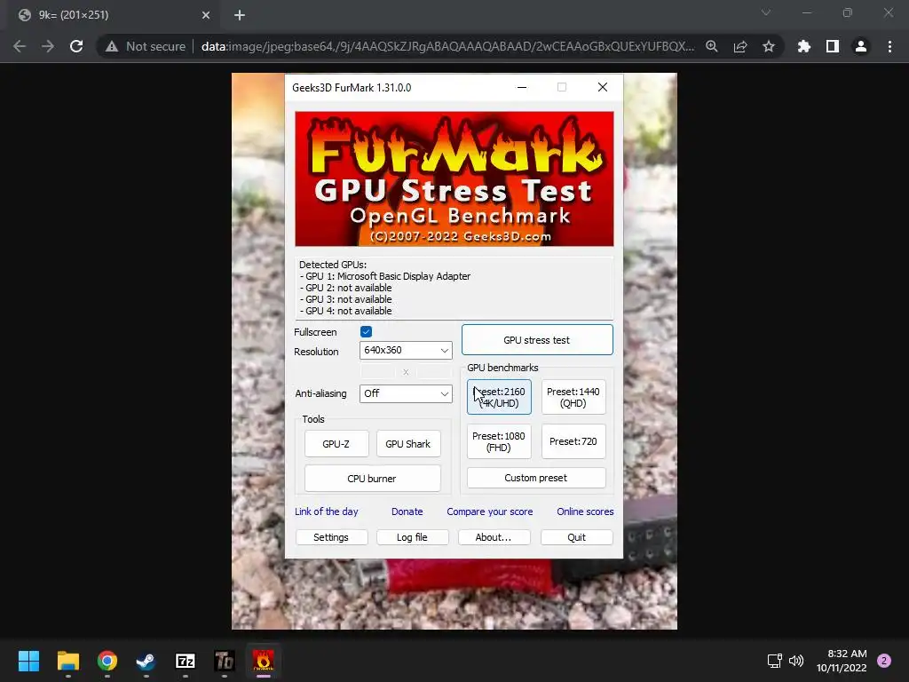The height and width of the screenshot is (682, 909).
Task: Open the Chrome extensions puzzle icon
Action: (x=804, y=46)
